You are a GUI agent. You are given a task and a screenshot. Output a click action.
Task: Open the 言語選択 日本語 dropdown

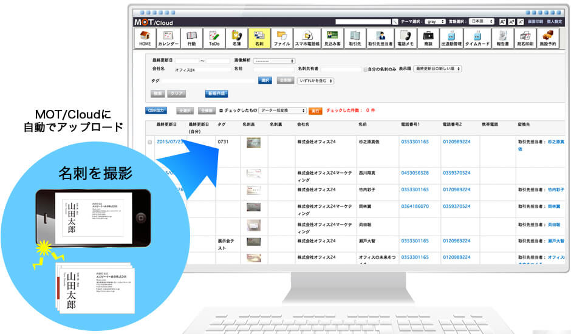[482, 21]
